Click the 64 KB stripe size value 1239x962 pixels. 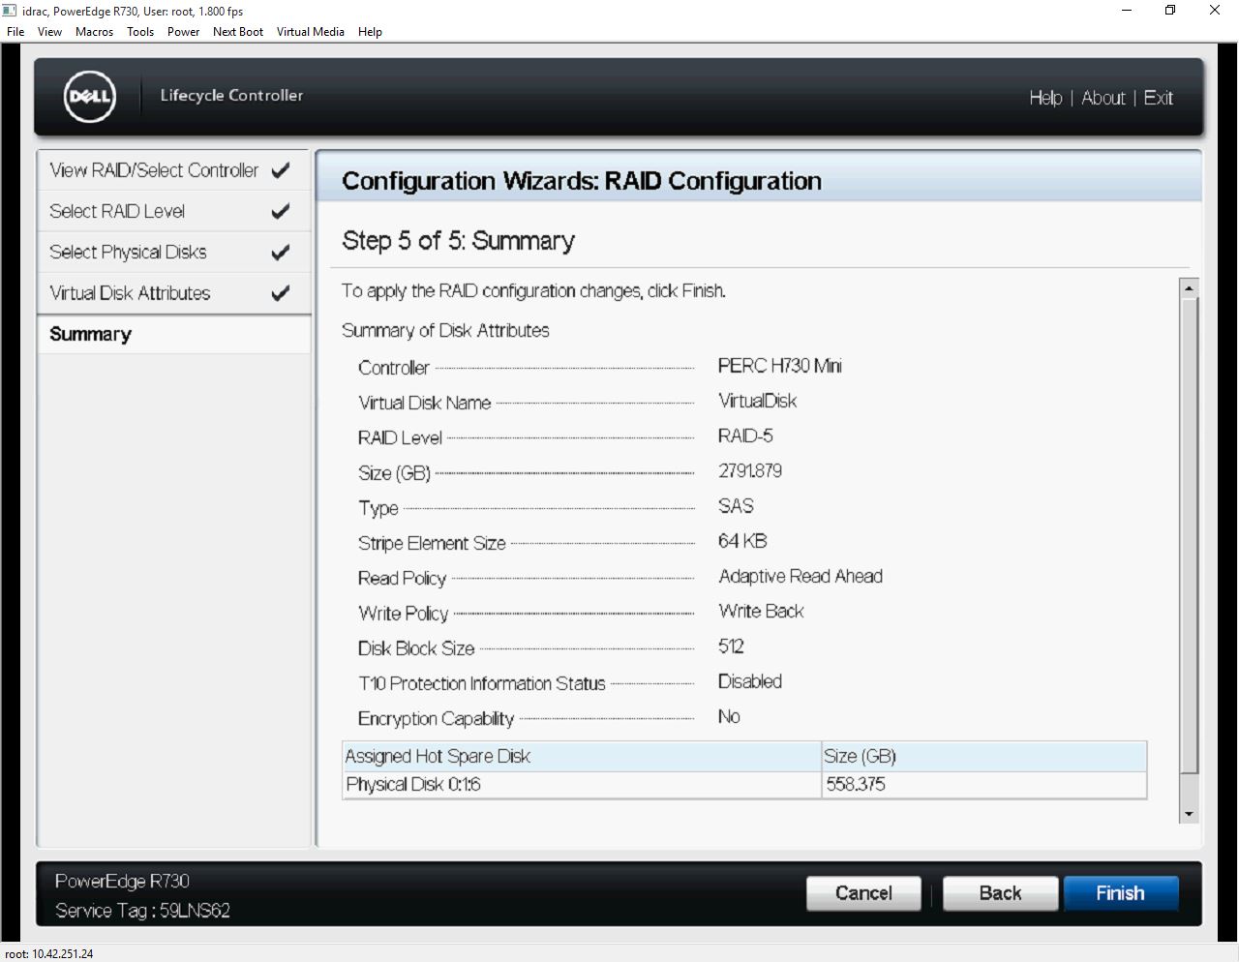pos(742,541)
